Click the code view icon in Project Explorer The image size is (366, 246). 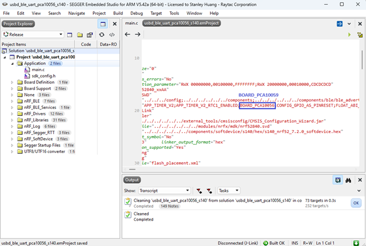coord(112,35)
